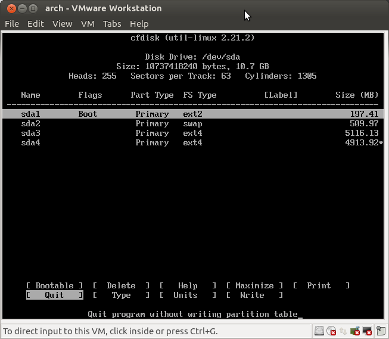This screenshot has height=339, width=389.
Task: Click the cfdisk util-linux version title
Action: point(192,38)
